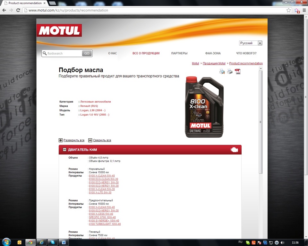The image size is (308, 246).
Task: Open Outlook from the taskbar
Action: (x=19, y=242)
